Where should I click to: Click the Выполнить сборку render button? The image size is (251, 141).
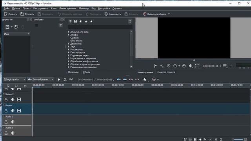(x=155, y=14)
